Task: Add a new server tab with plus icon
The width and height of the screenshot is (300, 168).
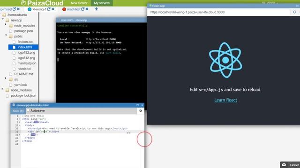Action: [x=97, y=9]
